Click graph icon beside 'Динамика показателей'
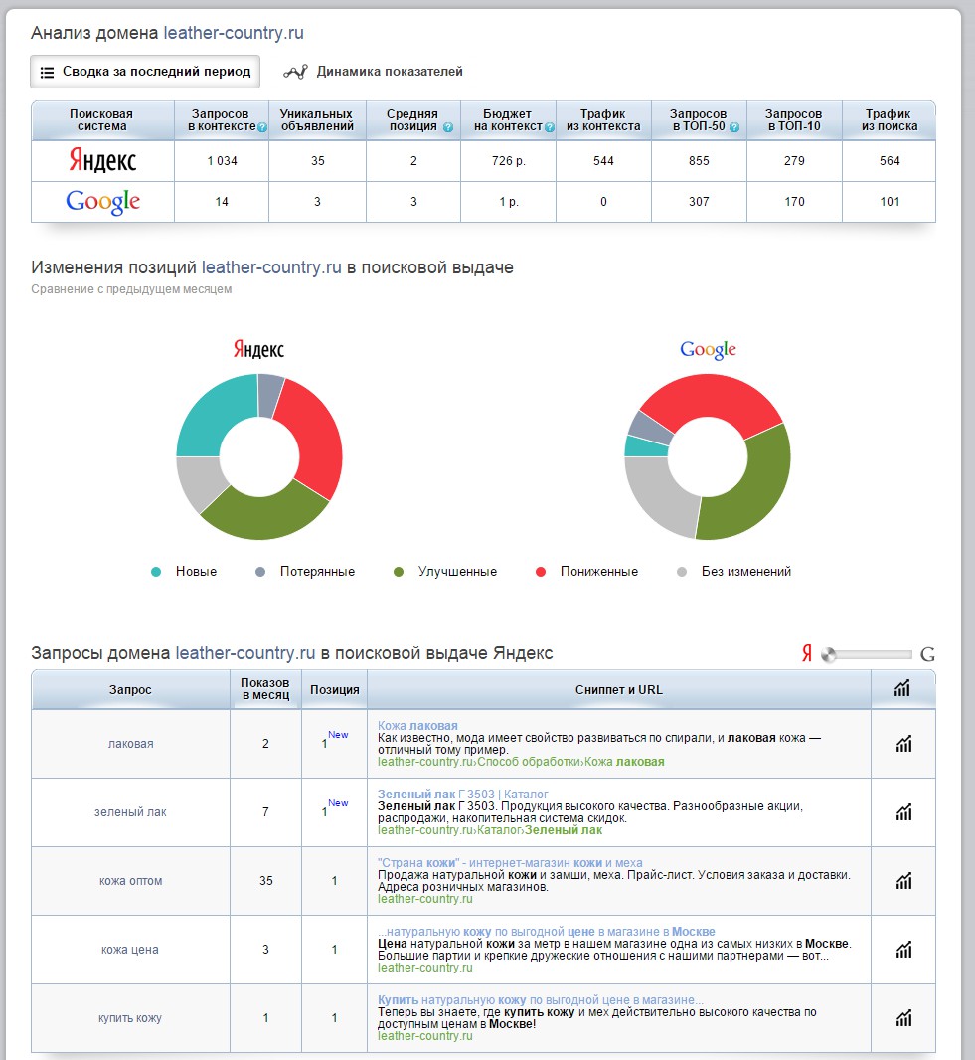 coord(295,72)
